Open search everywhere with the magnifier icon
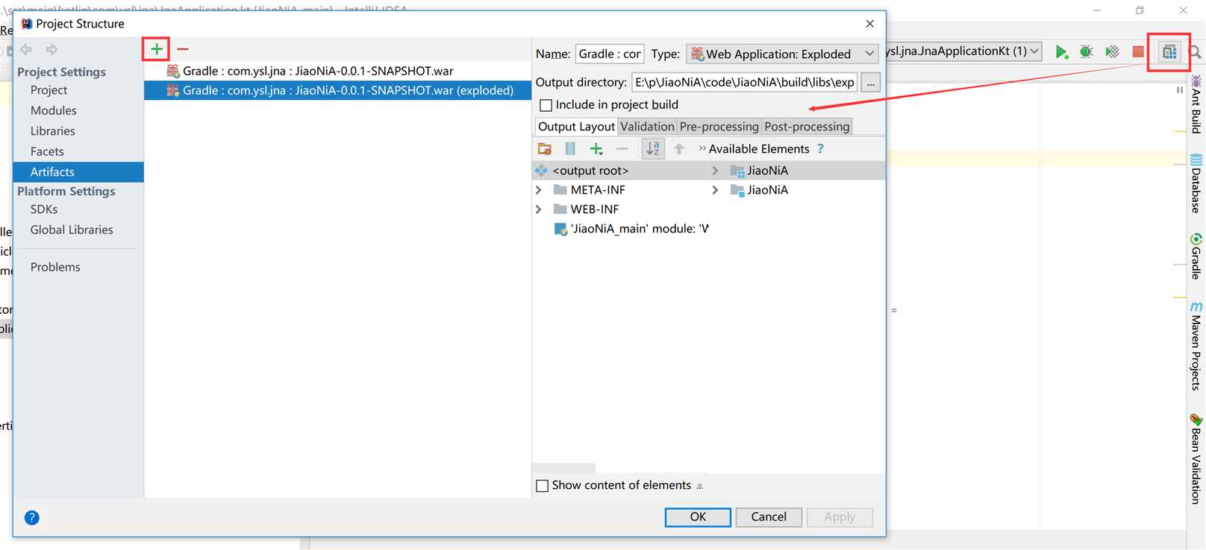 pos(1195,52)
